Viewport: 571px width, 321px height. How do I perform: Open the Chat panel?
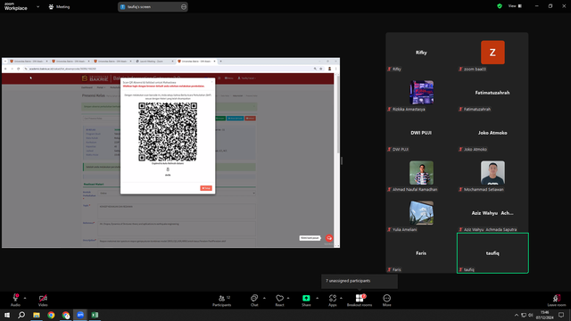click(x=254, y=300)
